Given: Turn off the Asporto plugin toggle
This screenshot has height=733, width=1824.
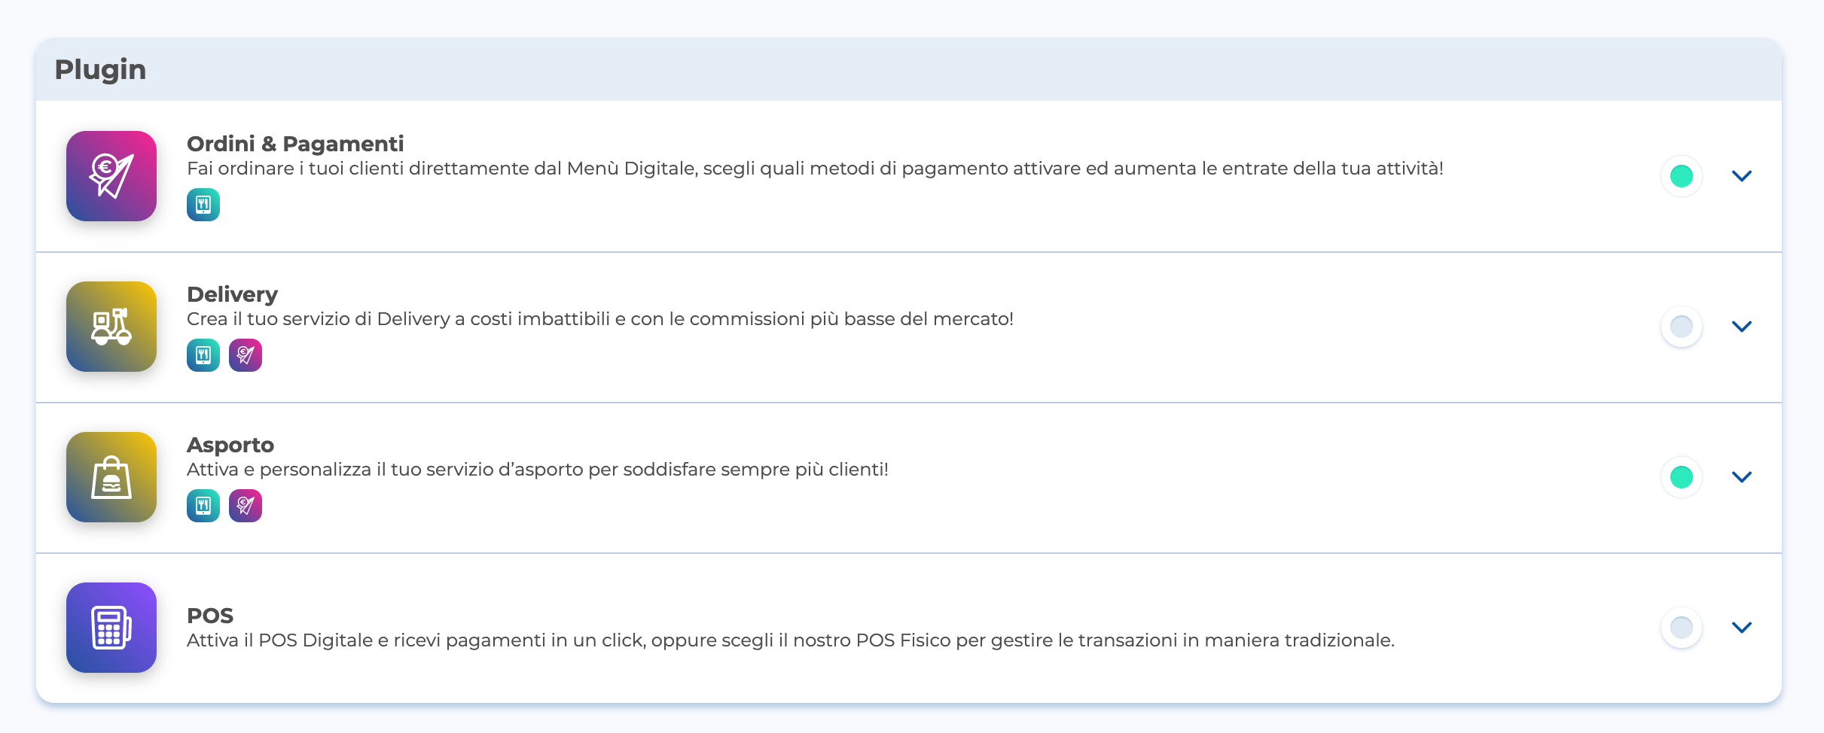Looking at the screenshot, I should pyautogui.click(x=1682, y=477).
